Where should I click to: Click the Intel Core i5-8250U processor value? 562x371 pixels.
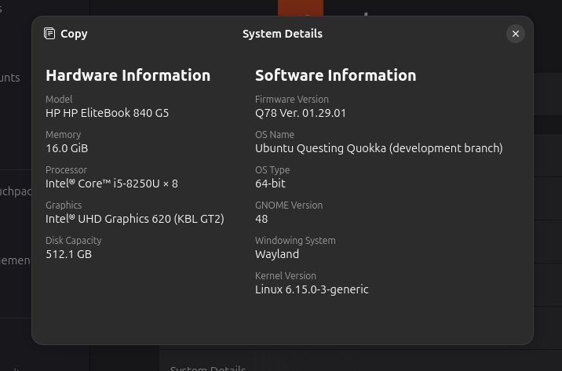111,184
